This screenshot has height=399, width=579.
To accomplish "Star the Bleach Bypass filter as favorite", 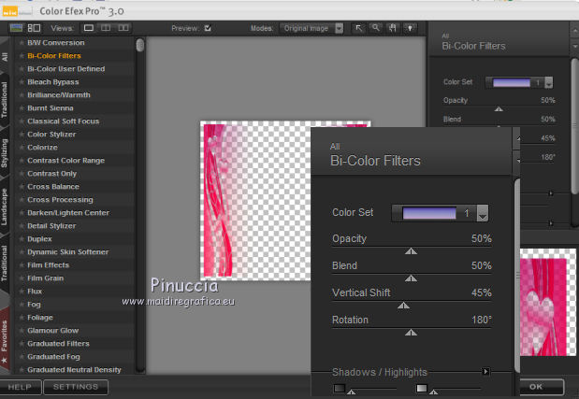I will [22, 82].
